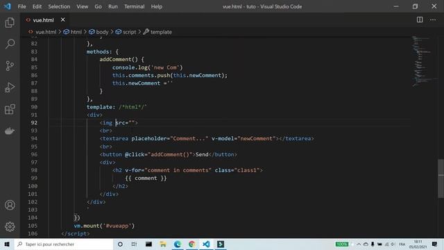This screenshot has height=250, width=444.
Task: Click the vertical editor scrollbar thumb
Action: click(441, 178)
